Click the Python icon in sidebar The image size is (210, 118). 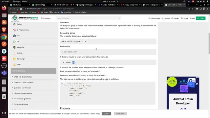click(14, 24)
